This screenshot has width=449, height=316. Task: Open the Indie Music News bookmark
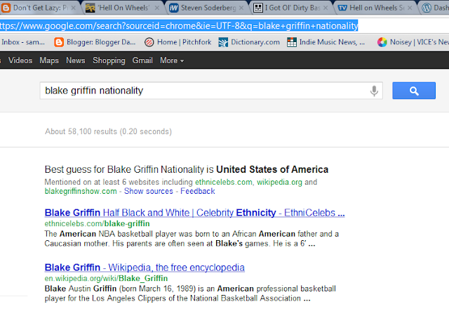(x=326, y=42)
